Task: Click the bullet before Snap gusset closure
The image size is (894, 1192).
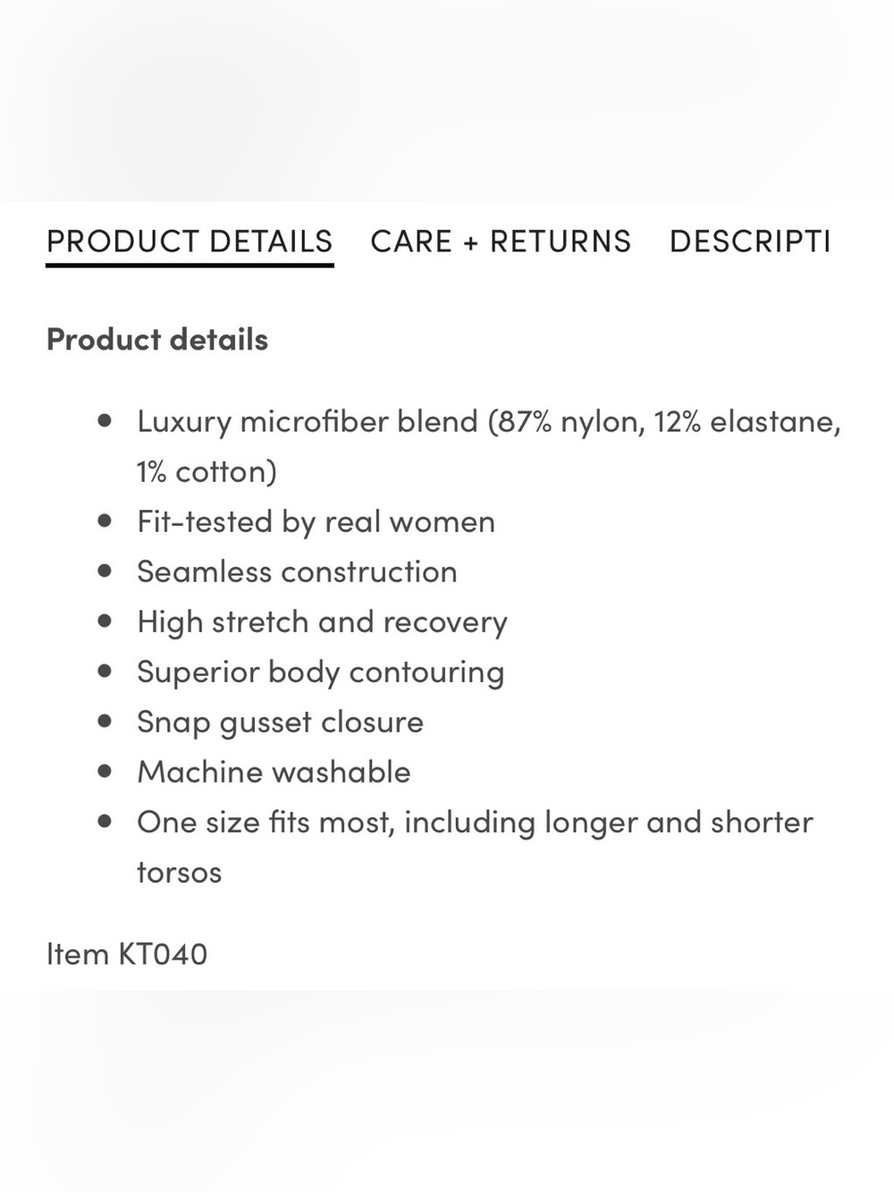Action: pyautogui.click(x=105, y=721)
